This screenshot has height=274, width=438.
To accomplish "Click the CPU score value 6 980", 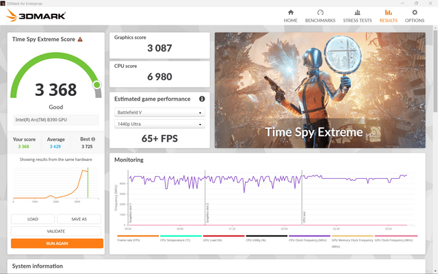I will pos(159,77).
